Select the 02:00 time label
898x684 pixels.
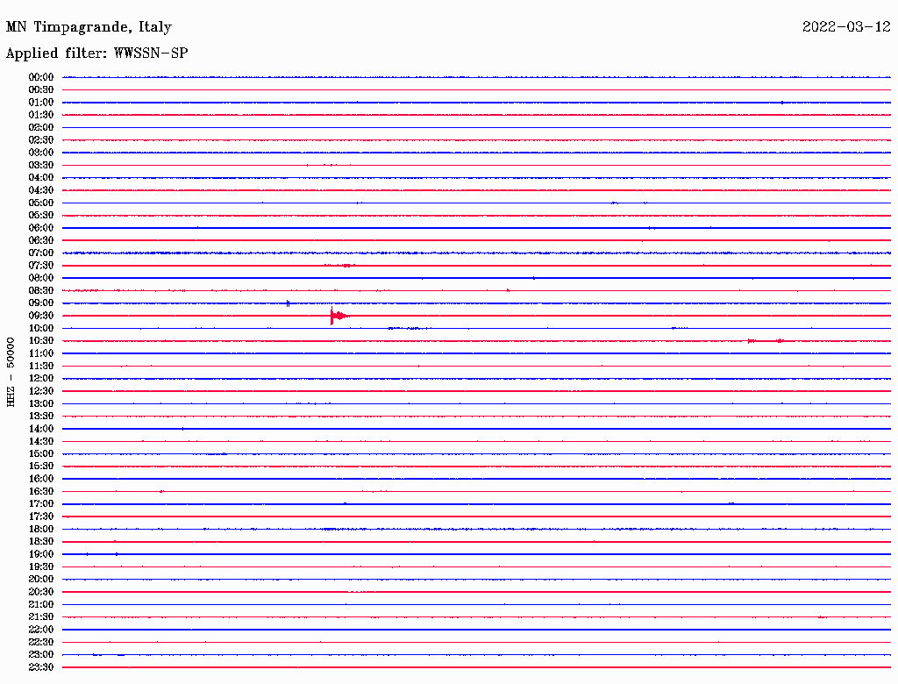41,128
